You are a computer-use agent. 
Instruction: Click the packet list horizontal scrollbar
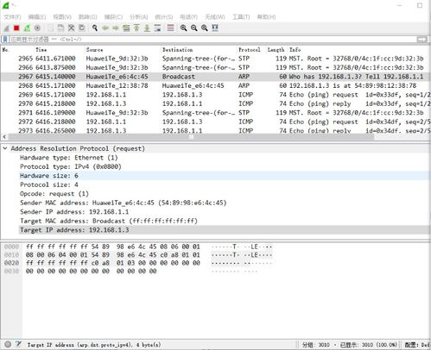click(191, 137)
